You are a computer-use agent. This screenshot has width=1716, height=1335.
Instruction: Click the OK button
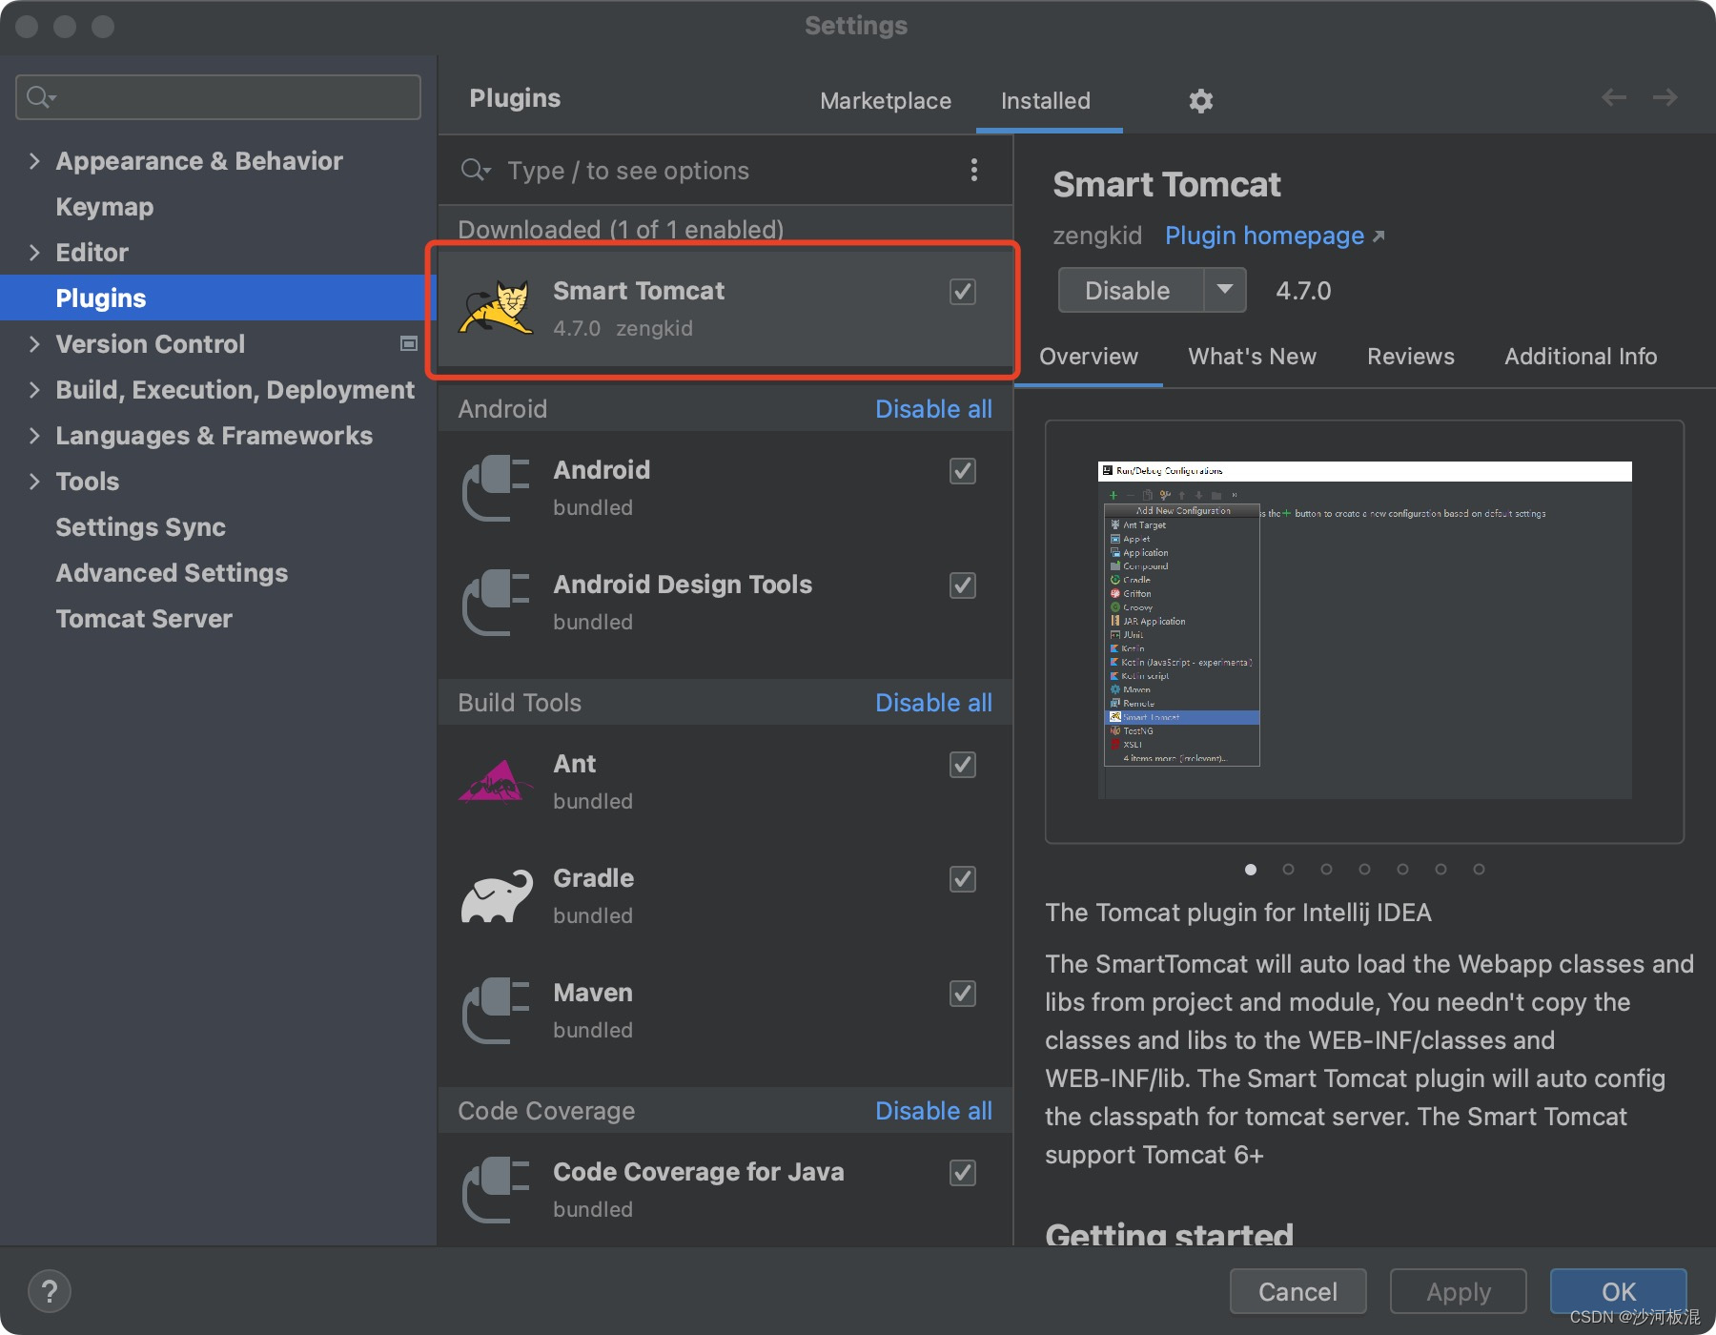tap(1618, 1291)
